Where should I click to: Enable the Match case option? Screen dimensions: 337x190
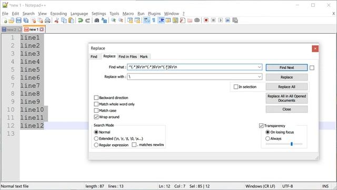(x=96, y=110)
